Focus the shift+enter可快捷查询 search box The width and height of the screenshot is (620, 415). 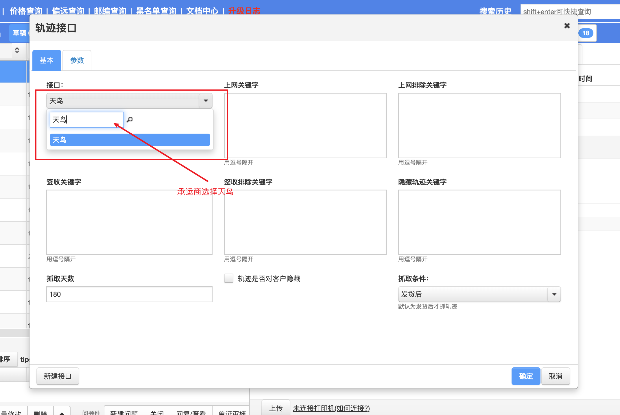tap(570, 12)
